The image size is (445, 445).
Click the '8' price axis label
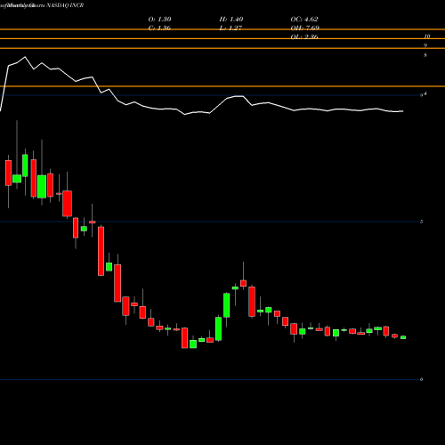(425, 55)
